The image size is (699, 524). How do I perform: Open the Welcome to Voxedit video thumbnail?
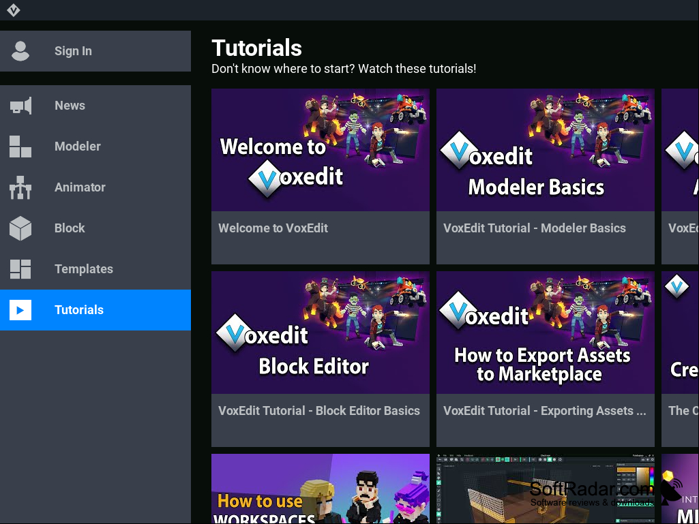pyautogui.click(x=321, y=150)
